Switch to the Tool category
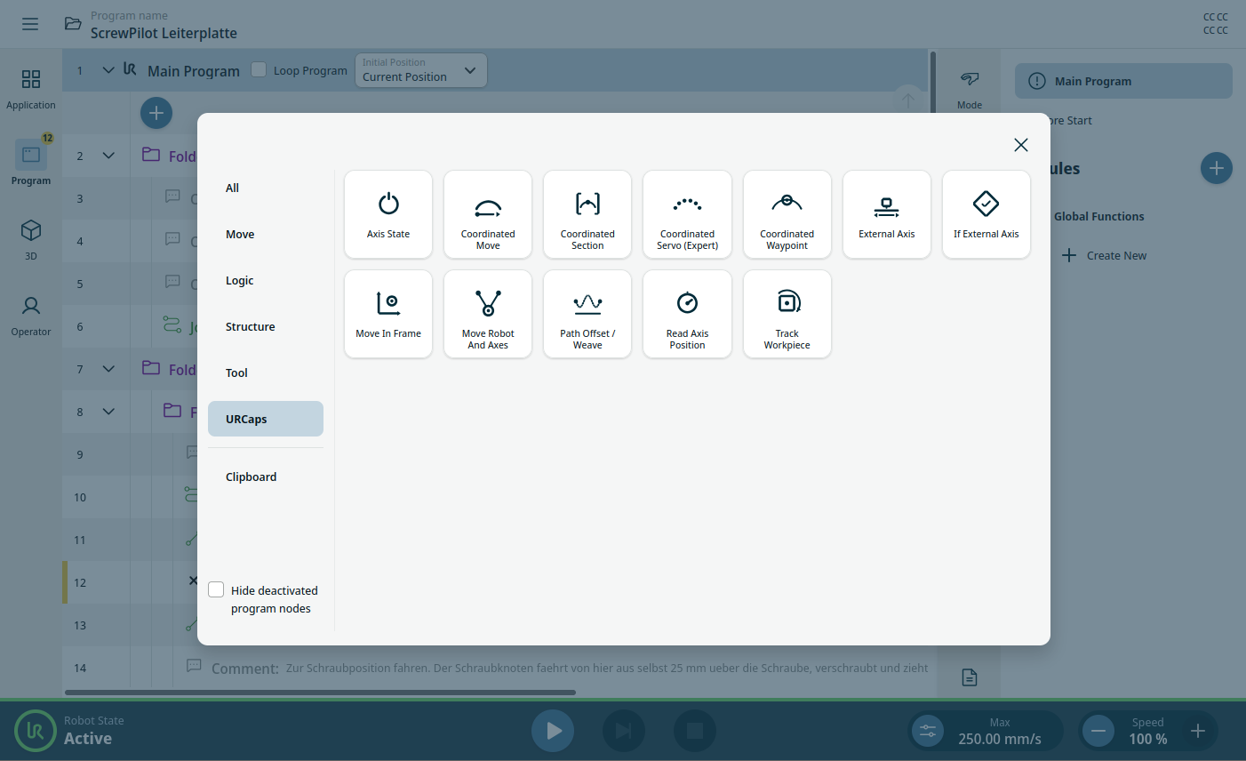The width and height of the screenshot is (1246, 761). (266, 372)
